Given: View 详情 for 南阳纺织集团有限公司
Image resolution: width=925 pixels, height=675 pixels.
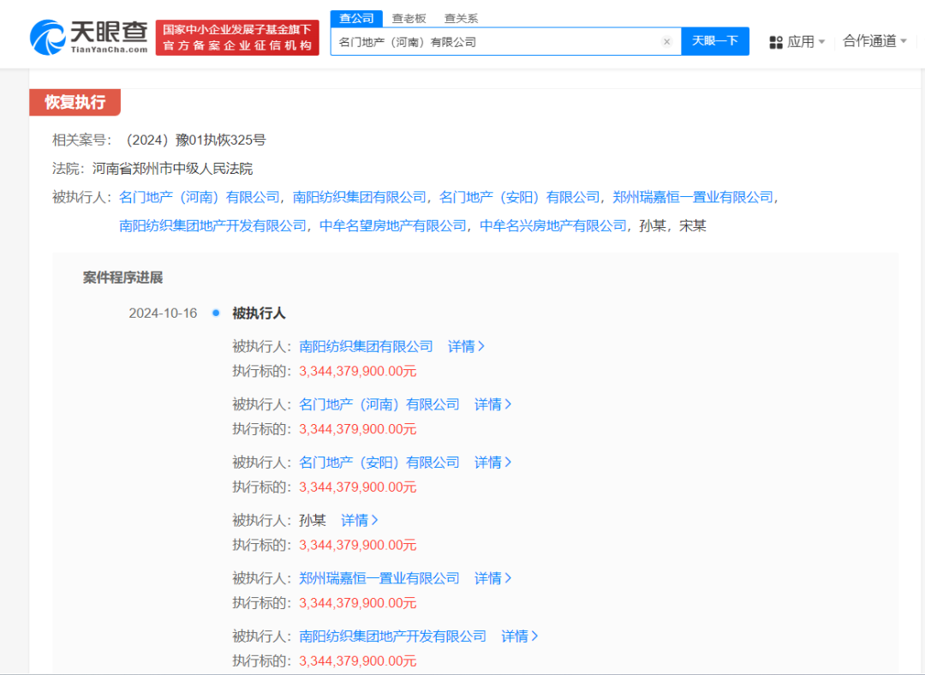Looking at the screenshot, I should coord(466,346).
